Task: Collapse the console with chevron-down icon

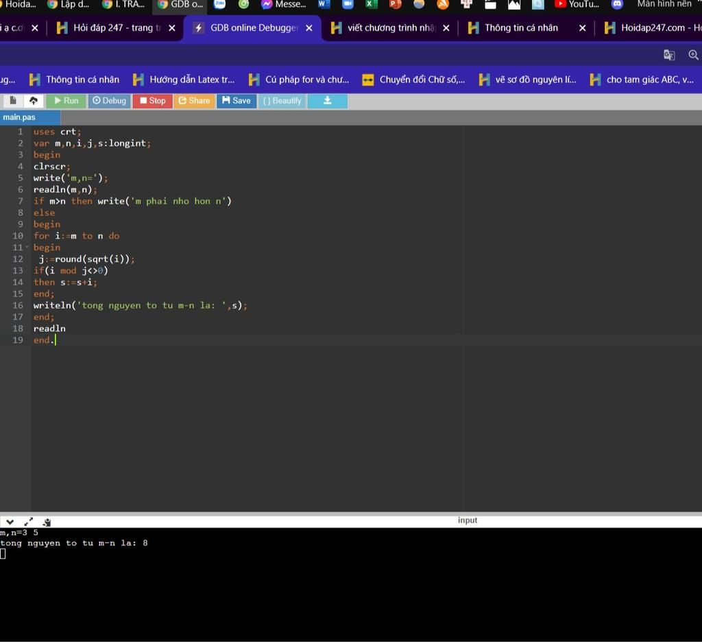Action: (x=10, y=522)
